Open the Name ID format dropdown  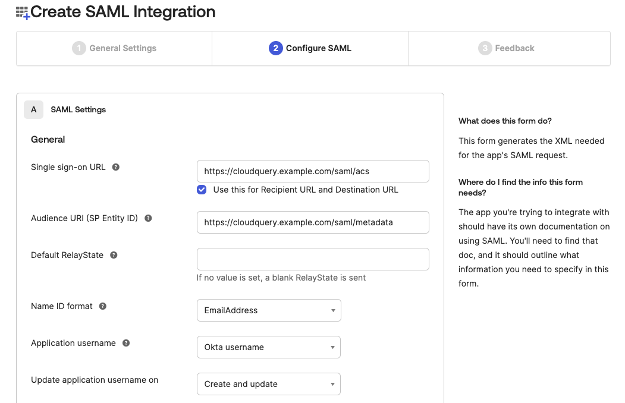[269, 310]
